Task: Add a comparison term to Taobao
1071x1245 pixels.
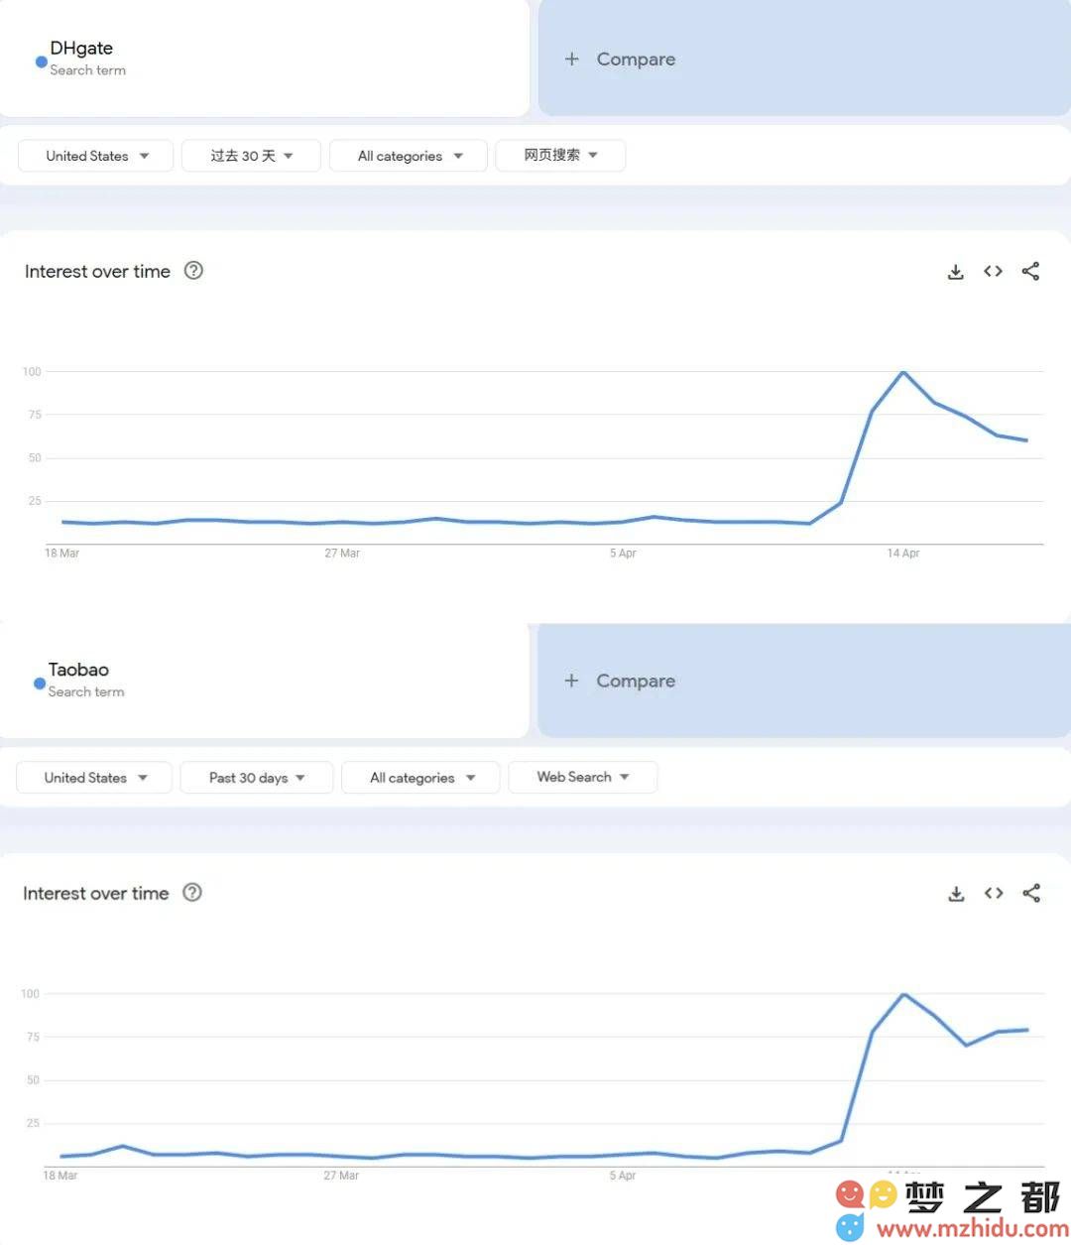Action: (804, 681)
